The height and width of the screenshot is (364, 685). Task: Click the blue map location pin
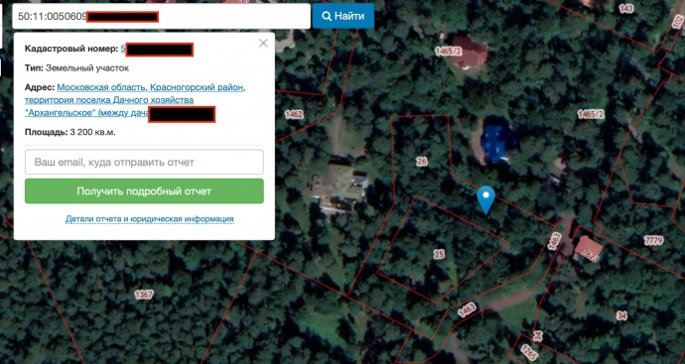[x=485, y=200]
